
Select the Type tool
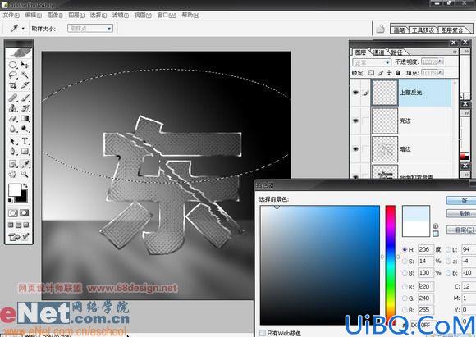pos(25,141)
